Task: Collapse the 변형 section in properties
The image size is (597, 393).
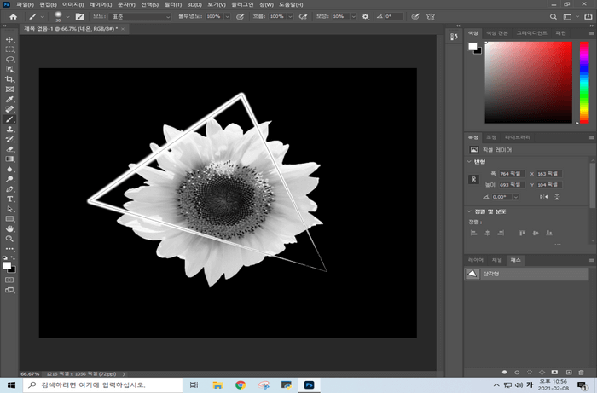Action: click(469, 161)
